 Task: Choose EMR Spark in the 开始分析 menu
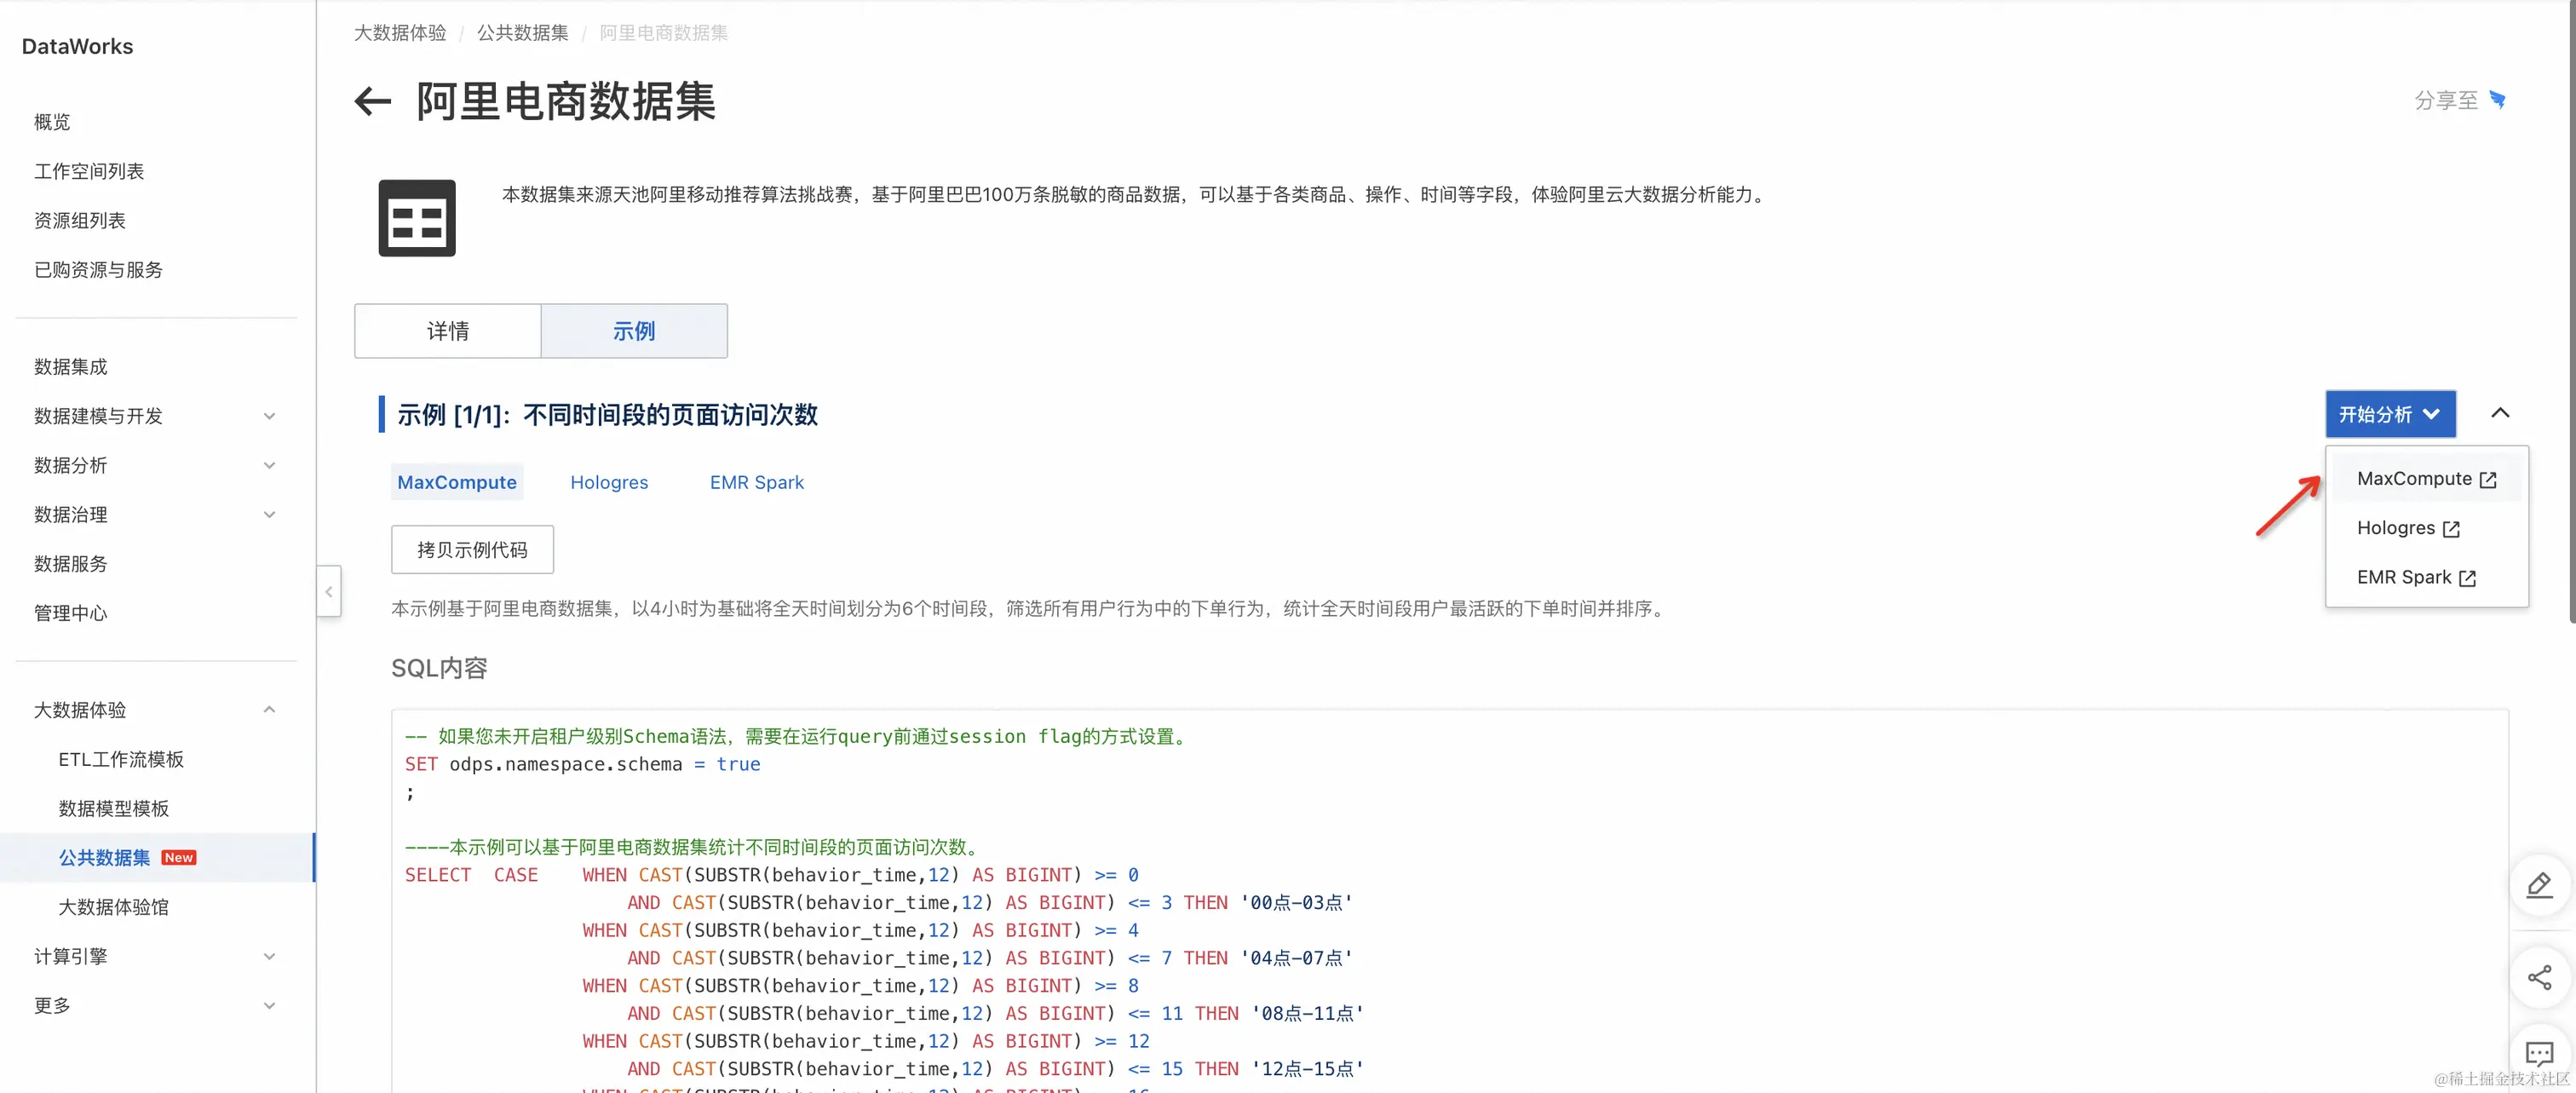pyautogui.click(x=2415, y=578)
